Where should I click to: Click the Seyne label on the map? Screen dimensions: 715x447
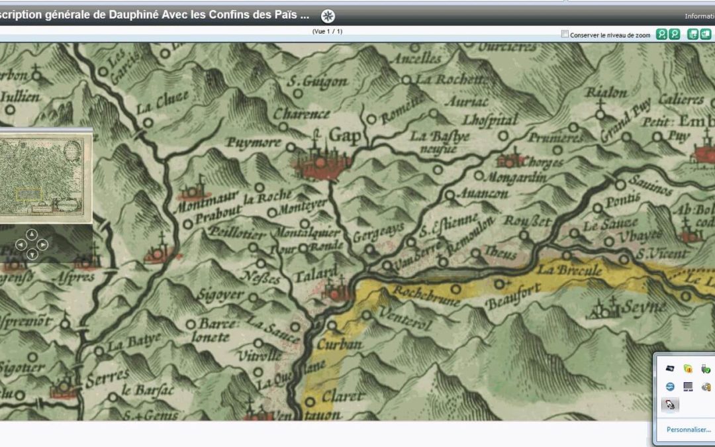click(643, 308)
